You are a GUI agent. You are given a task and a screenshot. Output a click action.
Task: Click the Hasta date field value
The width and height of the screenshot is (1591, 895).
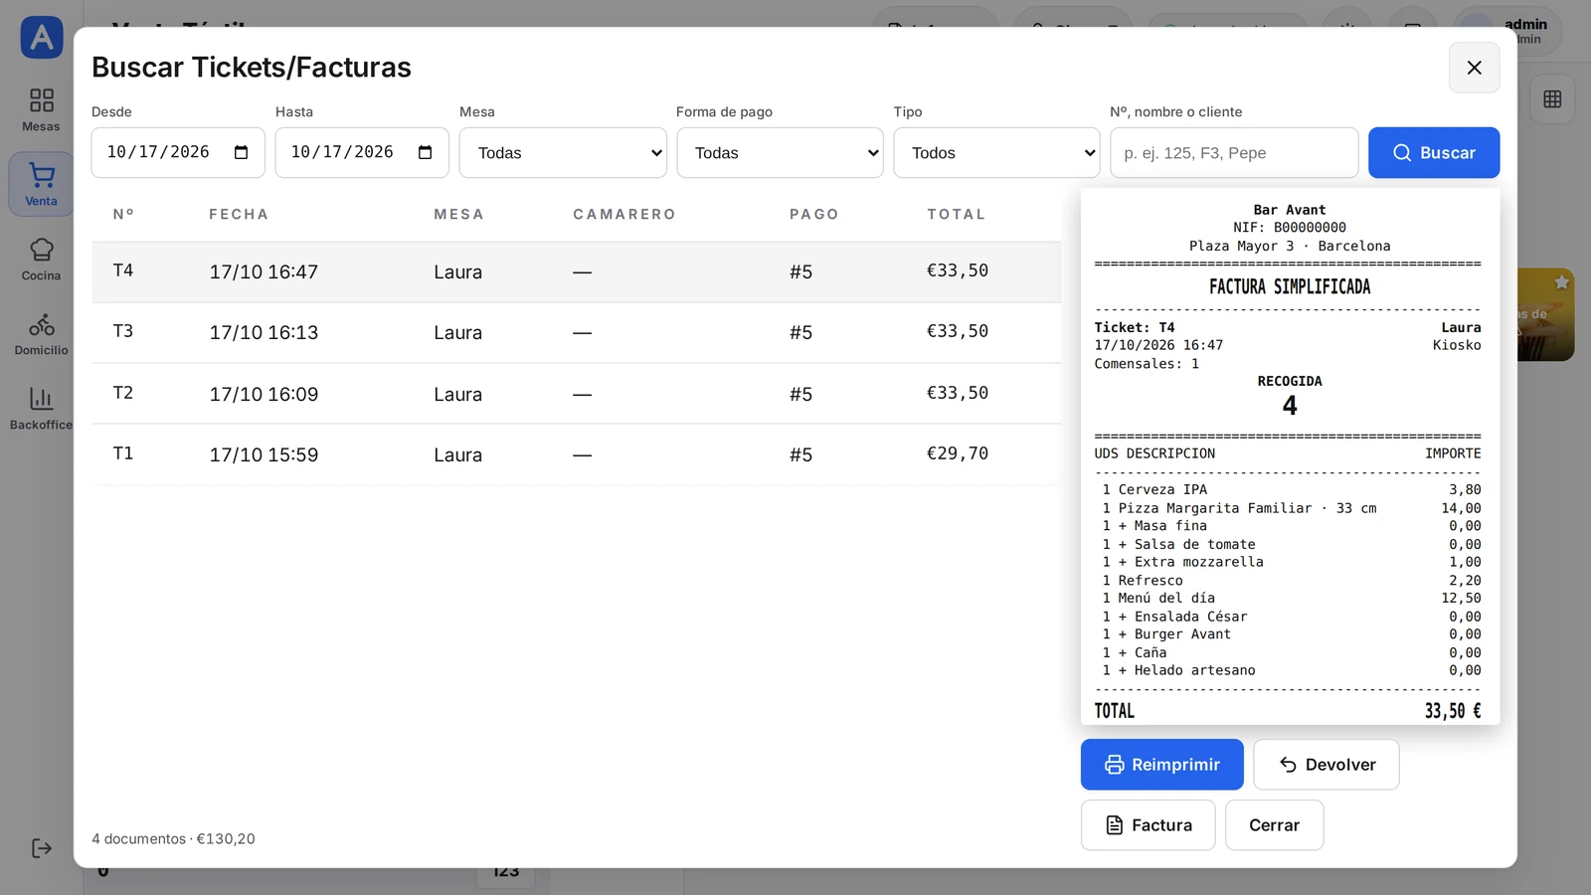(x=342, y=152)
